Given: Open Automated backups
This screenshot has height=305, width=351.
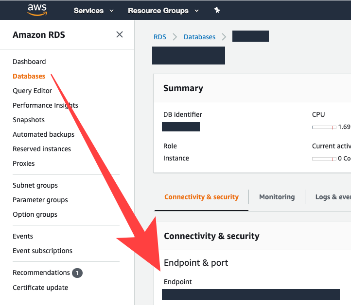Looking at the screenshot, I should point(43,134).
